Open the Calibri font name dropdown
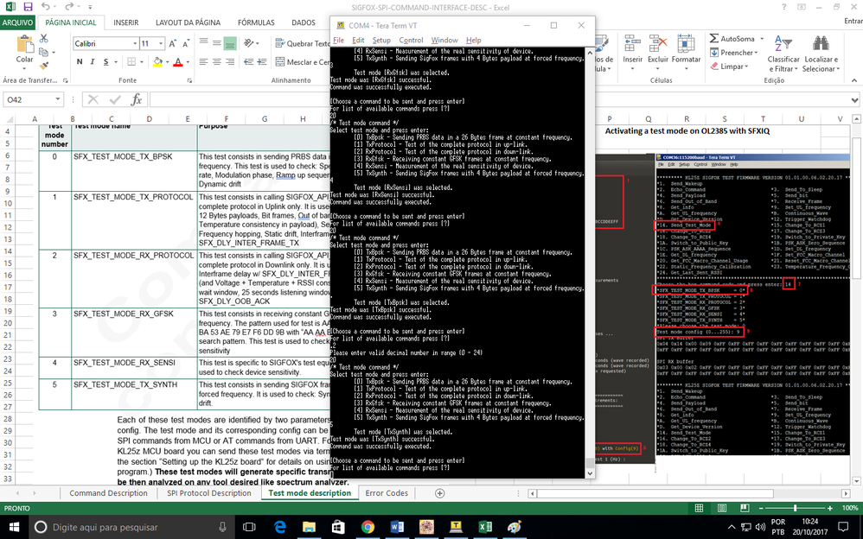Viewport: 863px width, 539px height. coord(135,43)
